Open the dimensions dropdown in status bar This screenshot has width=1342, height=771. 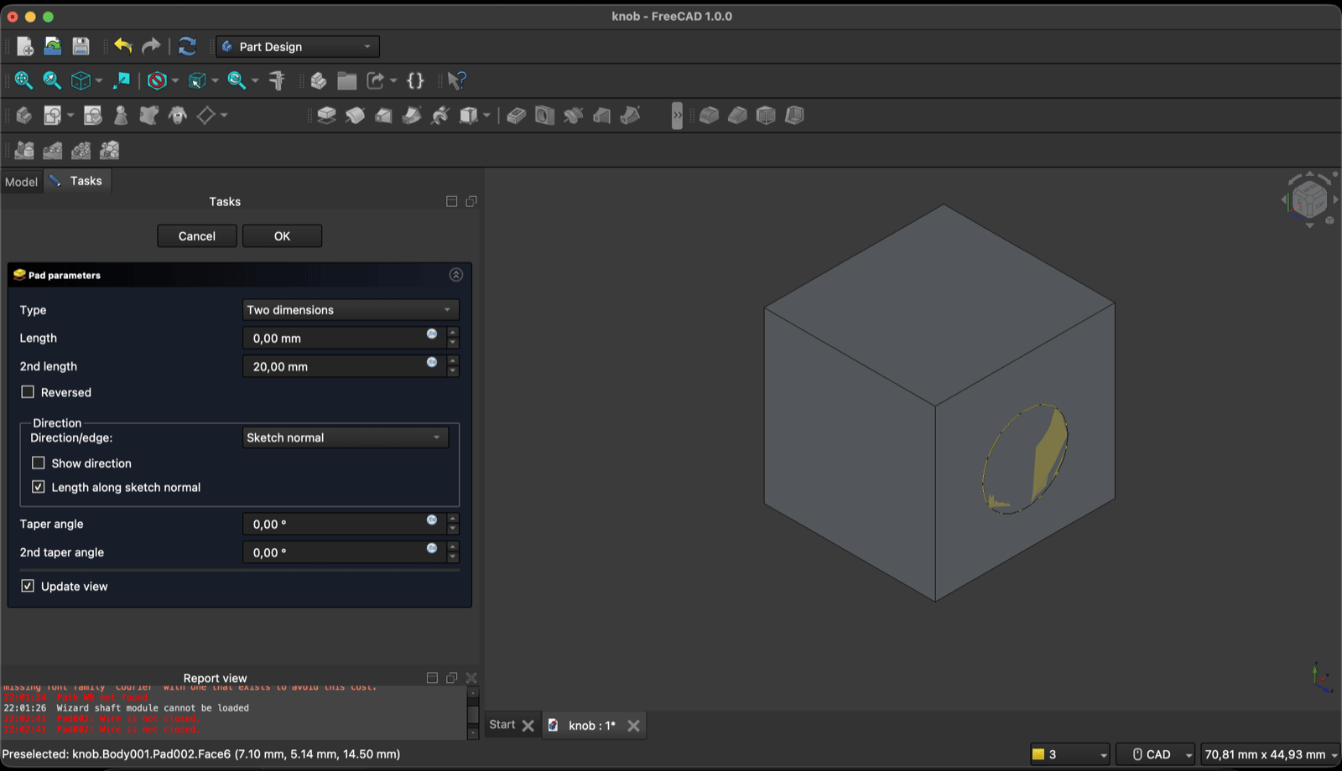[x=1271, y=754]
